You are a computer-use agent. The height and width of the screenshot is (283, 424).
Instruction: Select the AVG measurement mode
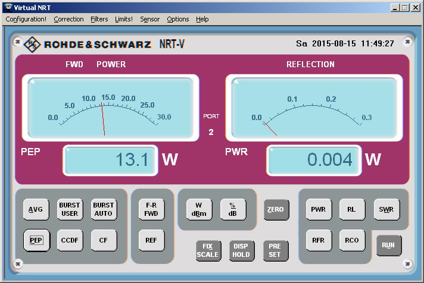coord(36,209)
